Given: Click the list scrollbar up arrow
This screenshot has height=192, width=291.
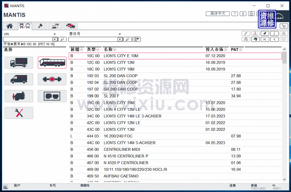Looking at the screenshot, I should pyautogui.click(x=284, y=50).
